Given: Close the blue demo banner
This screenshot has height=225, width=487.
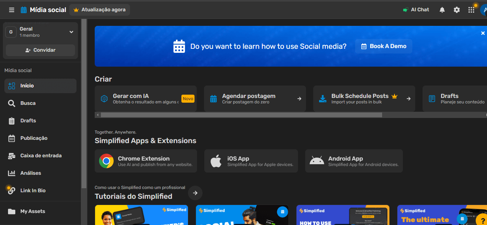Looking at the screenshot, I should tap(483, 33).
